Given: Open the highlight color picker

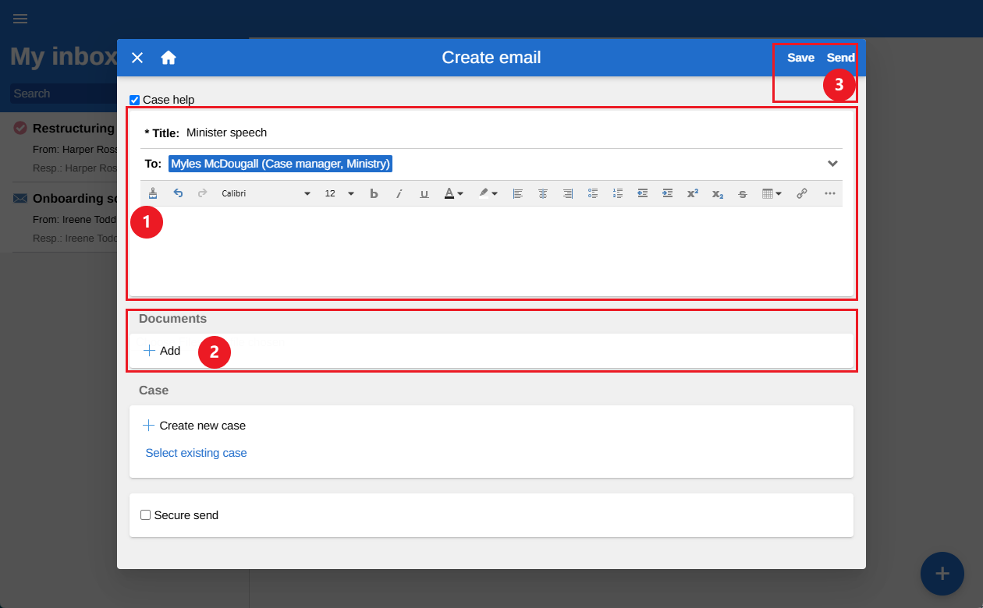Looking at the screenshot, I should pyautogui.click(x=488, y=193).
